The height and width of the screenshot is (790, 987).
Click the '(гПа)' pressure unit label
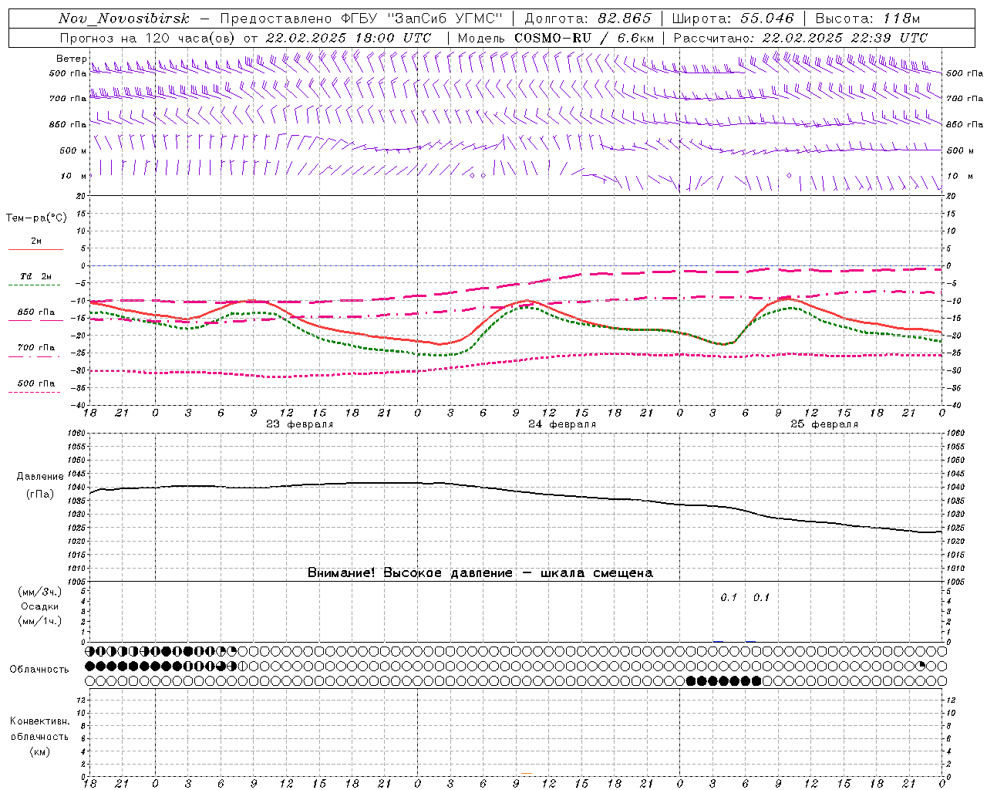[40, 494]
